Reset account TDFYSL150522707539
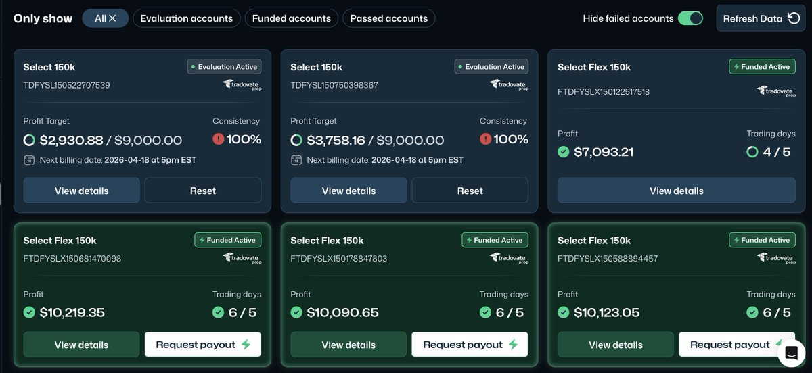The image size is (812, 373). click(203, 191)
